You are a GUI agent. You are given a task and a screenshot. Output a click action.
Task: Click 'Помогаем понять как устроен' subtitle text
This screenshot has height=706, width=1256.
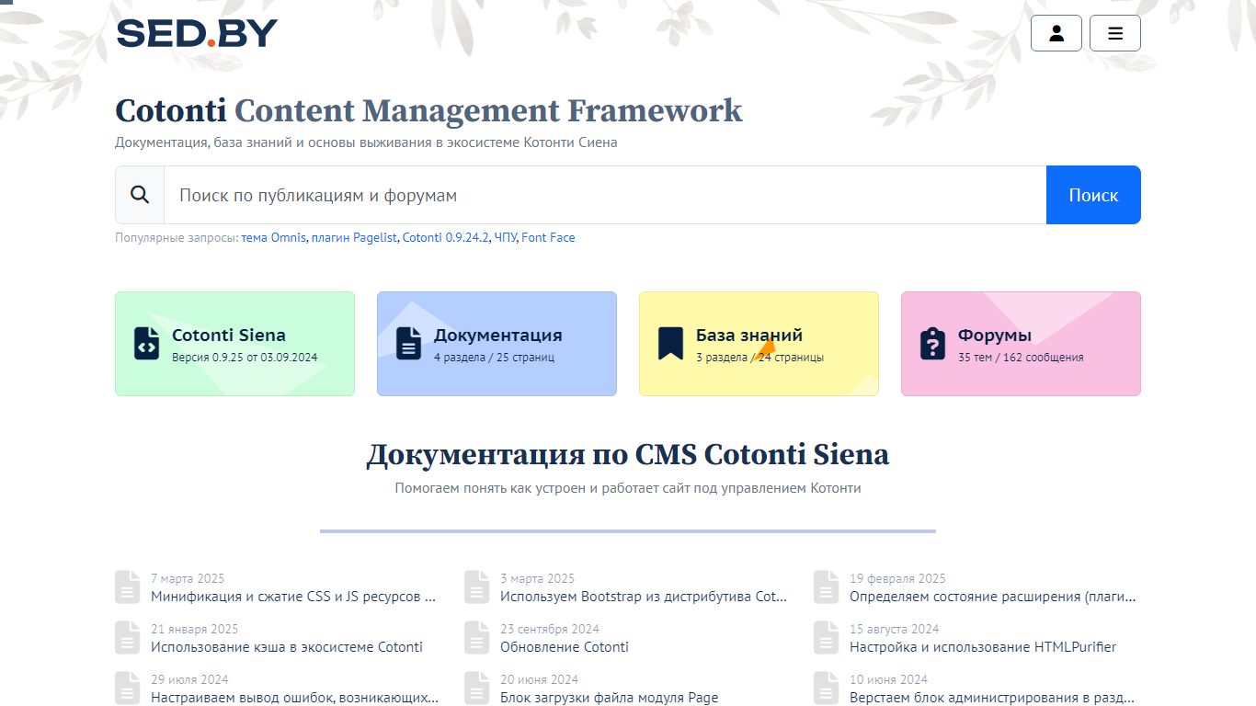(628, 488)
